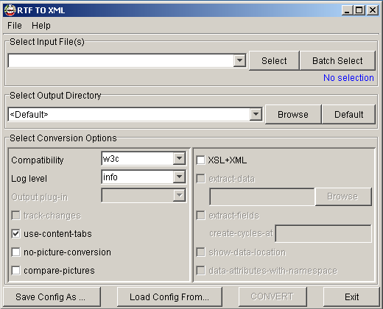Screen dimensions: 383x309
Task: Click the Exit button
Action: pos(351,297)
